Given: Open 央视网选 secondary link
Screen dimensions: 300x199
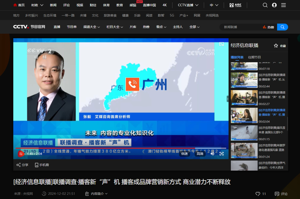Looking at the screenshot, I should (x=212, y=15).
